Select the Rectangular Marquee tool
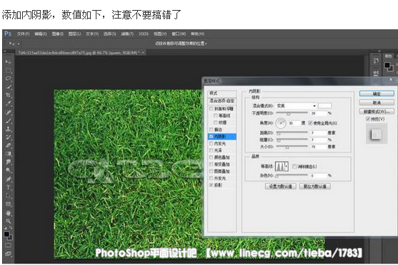This screenshot has width=398, height=265. coord(8,70)
